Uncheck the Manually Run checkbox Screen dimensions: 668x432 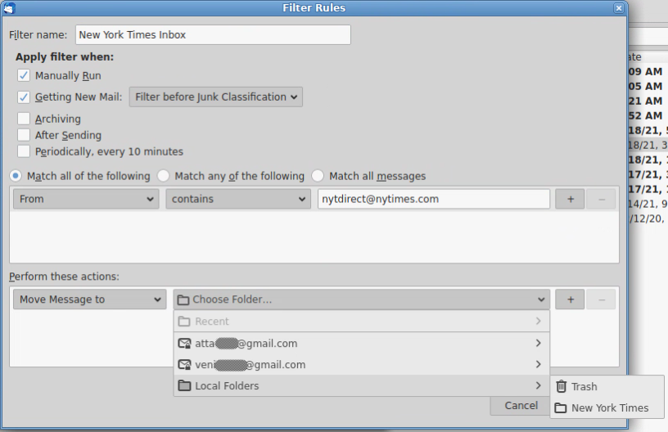[x=24, y=76]
